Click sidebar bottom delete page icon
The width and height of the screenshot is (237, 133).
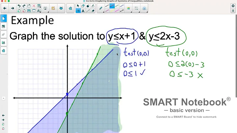(x=3, y=129)
